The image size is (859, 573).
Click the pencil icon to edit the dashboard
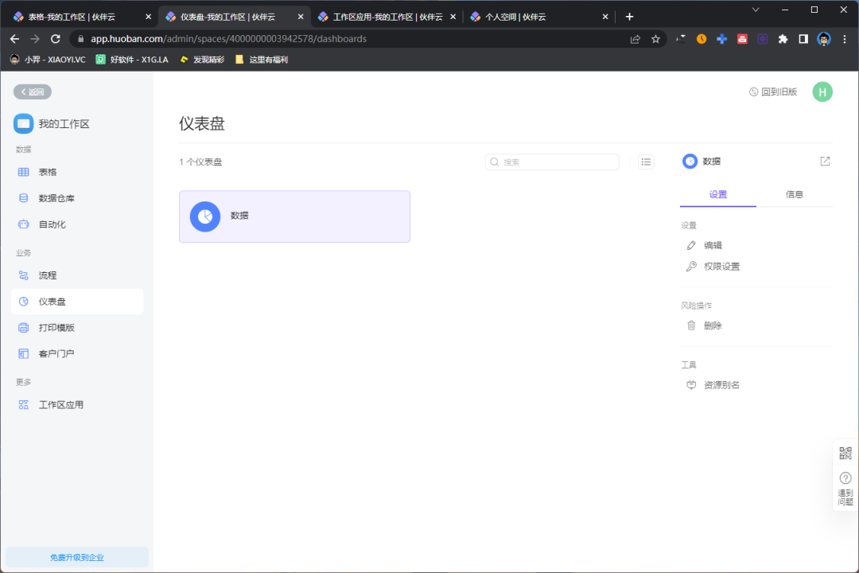[x=691, y=245]
